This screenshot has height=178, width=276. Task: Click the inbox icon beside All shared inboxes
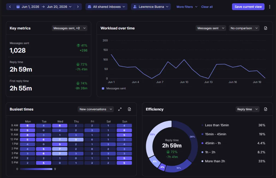[x=90, y=7]
